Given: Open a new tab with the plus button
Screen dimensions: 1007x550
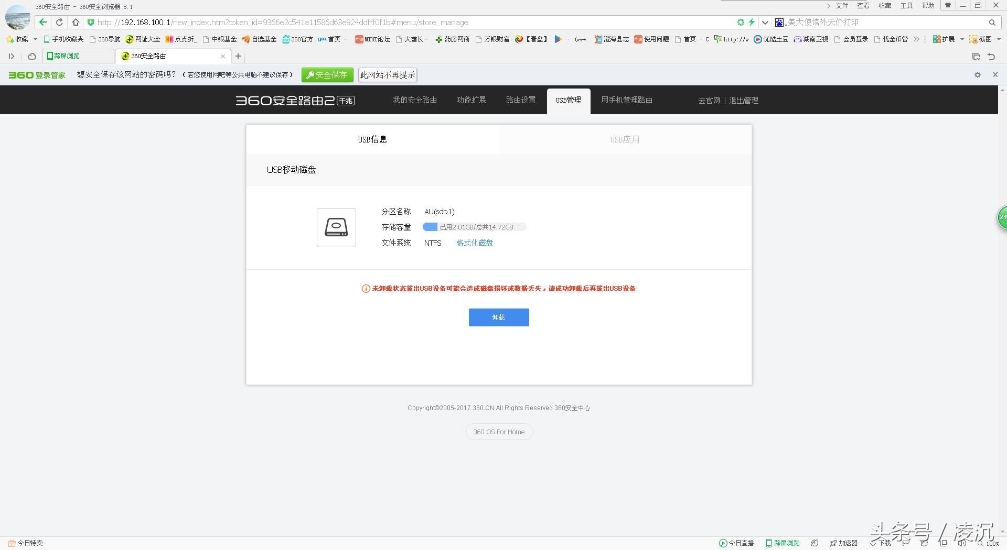Looking at the screenshot, I should (238, 56).
